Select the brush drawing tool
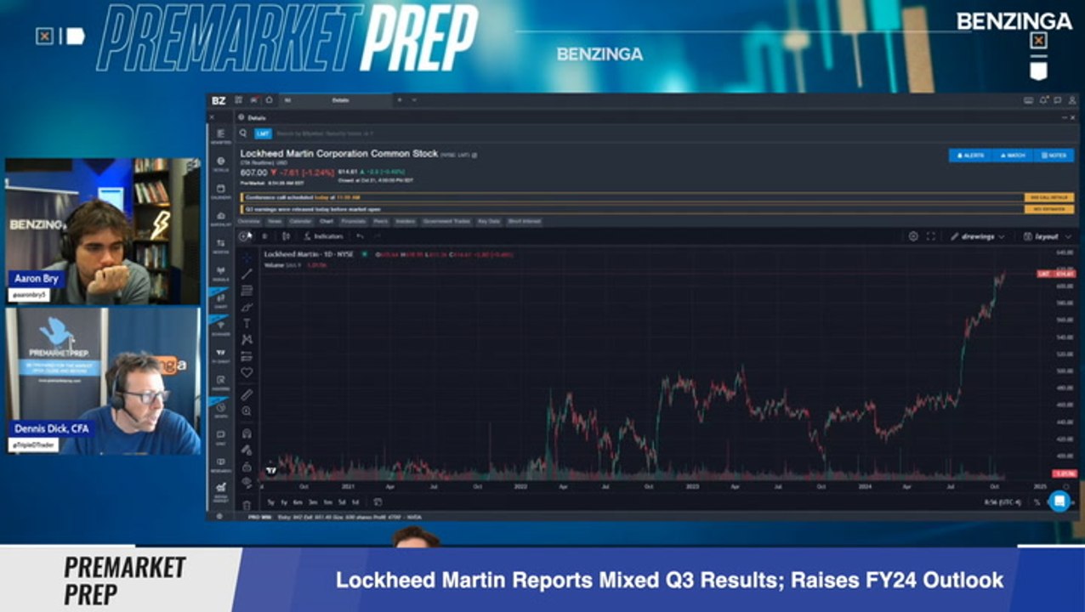The image size is (1085, 612). click(x=247, y=306)
